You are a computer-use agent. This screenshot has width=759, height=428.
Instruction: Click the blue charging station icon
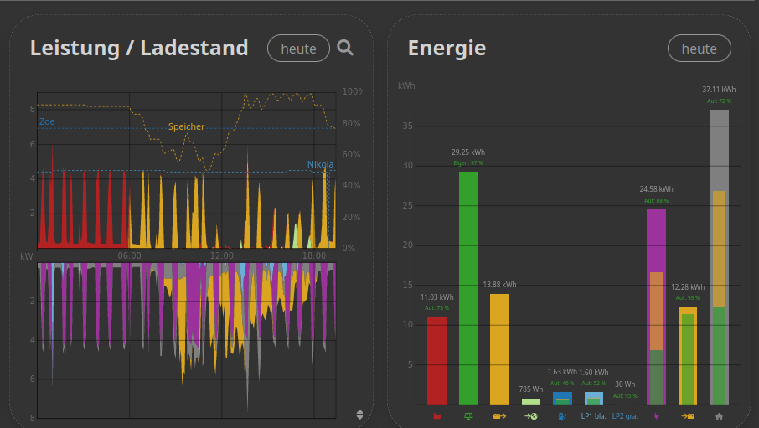(x=562, y=416)
